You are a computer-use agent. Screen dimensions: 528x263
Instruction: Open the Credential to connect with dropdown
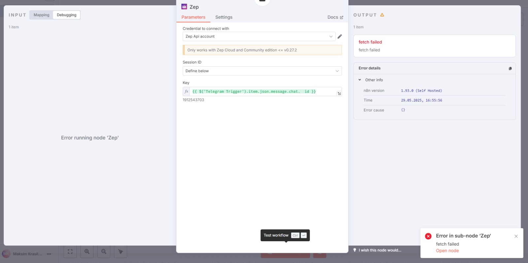[259, 36]
